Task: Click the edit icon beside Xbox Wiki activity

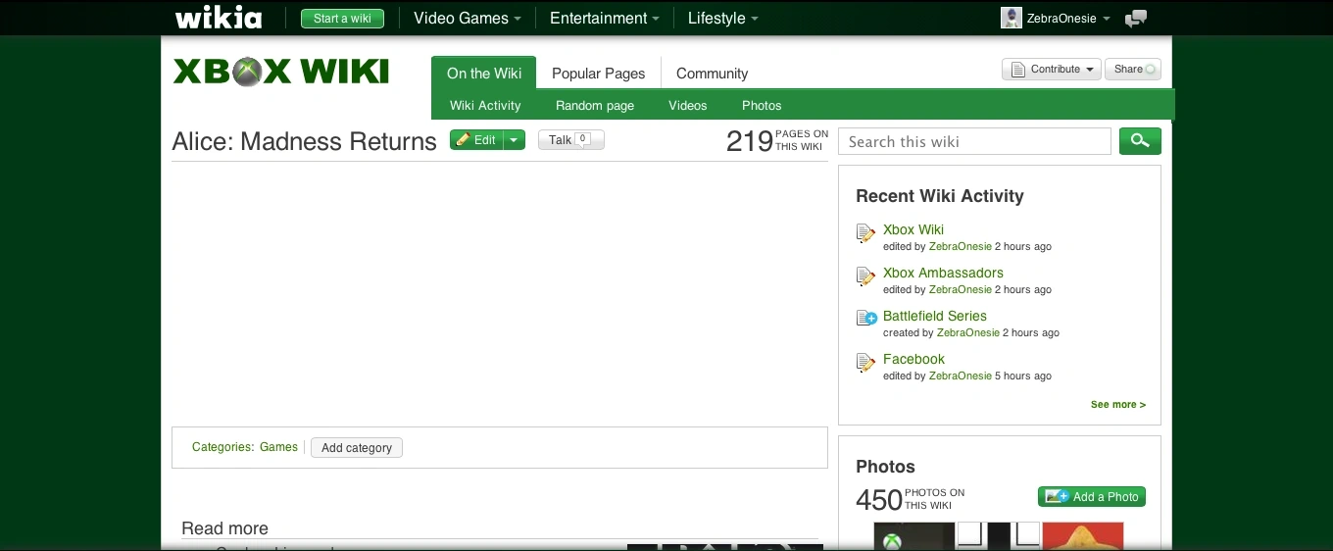Action: pos(865,233)
